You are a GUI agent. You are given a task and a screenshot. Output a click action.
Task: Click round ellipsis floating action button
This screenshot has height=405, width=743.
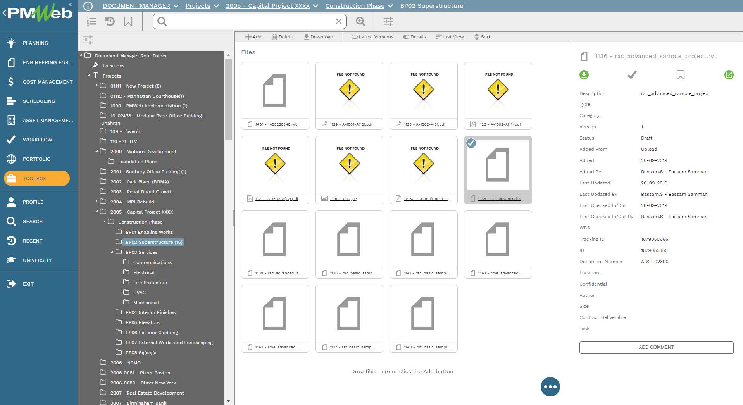coord(550,387)
